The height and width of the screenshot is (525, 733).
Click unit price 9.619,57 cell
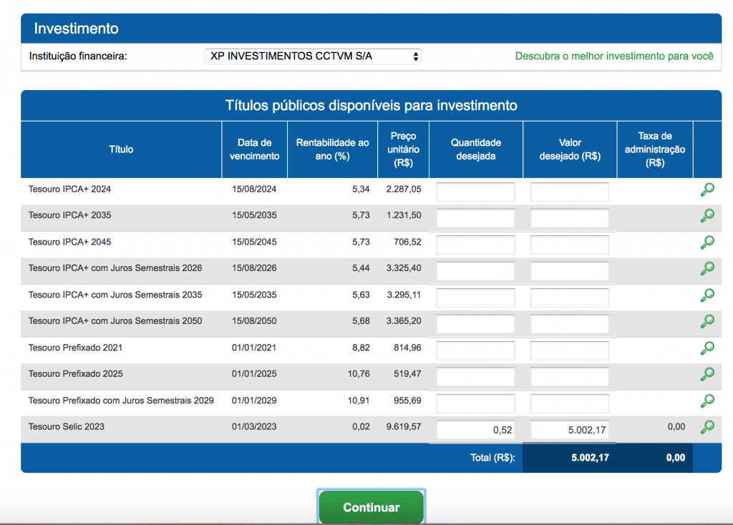[x=404, y=426]
